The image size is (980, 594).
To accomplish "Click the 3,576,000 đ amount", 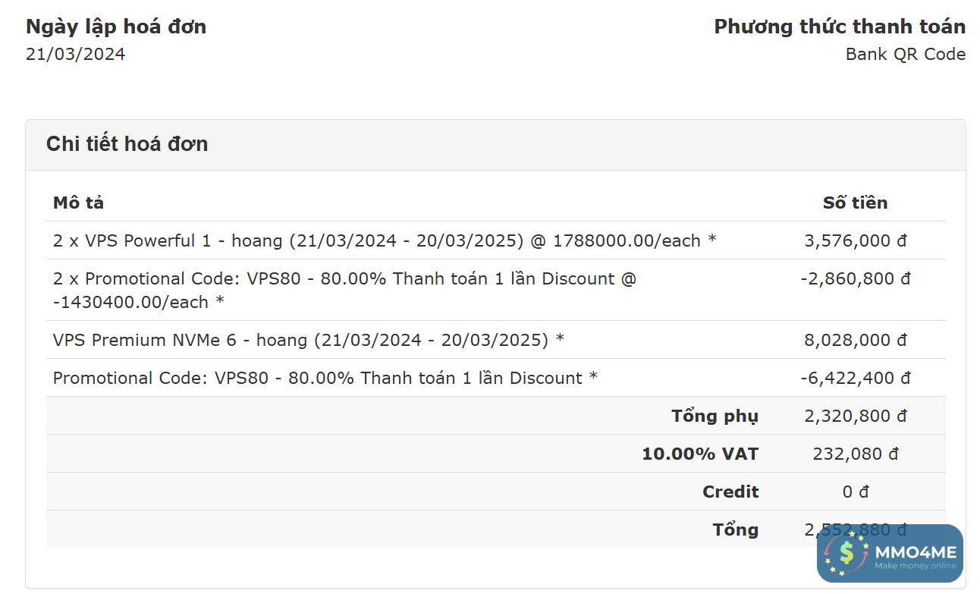I will pyautogui.click(x=855, y=241).
